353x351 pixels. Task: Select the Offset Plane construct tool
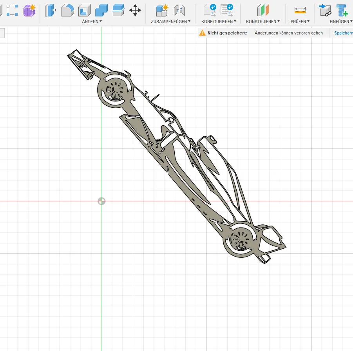point(263,10)
